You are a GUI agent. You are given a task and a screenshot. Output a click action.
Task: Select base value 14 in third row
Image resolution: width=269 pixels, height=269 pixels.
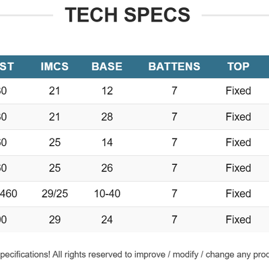[x=107, y=143]
